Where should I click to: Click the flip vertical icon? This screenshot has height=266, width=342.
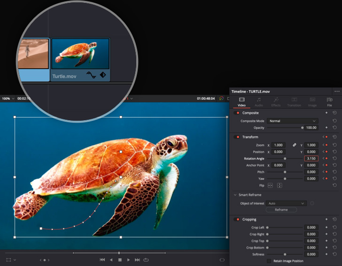pos(280,186)
